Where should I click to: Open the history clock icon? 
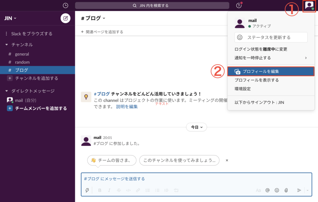pyautogui.click(x=65, y=6)
